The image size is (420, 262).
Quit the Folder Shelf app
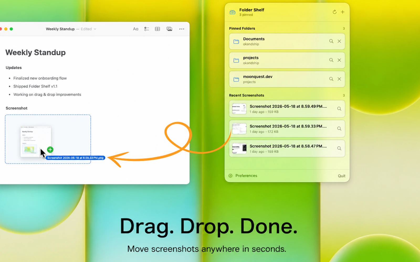(342, 176)
